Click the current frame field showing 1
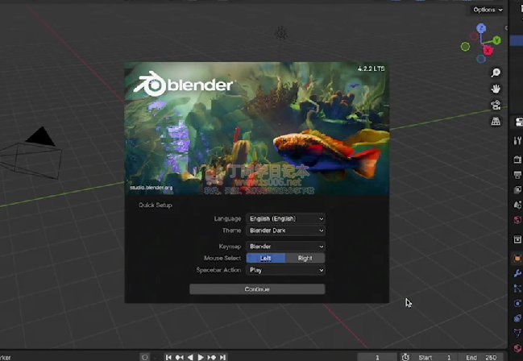This screenshot has width=523, height=361. (377, 357)
